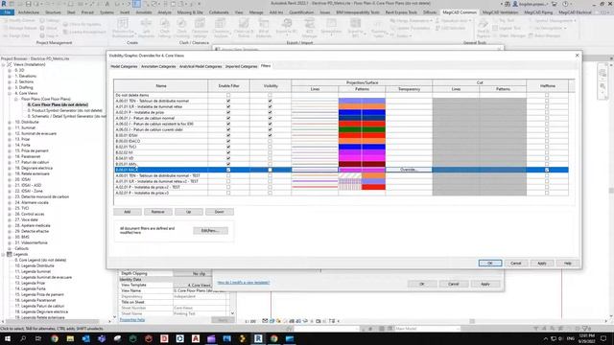The width and height of the screenshot is (614, 345).
Task: Enable filter for A.02.07 P prize.v3 row
Action: [228, 193]
